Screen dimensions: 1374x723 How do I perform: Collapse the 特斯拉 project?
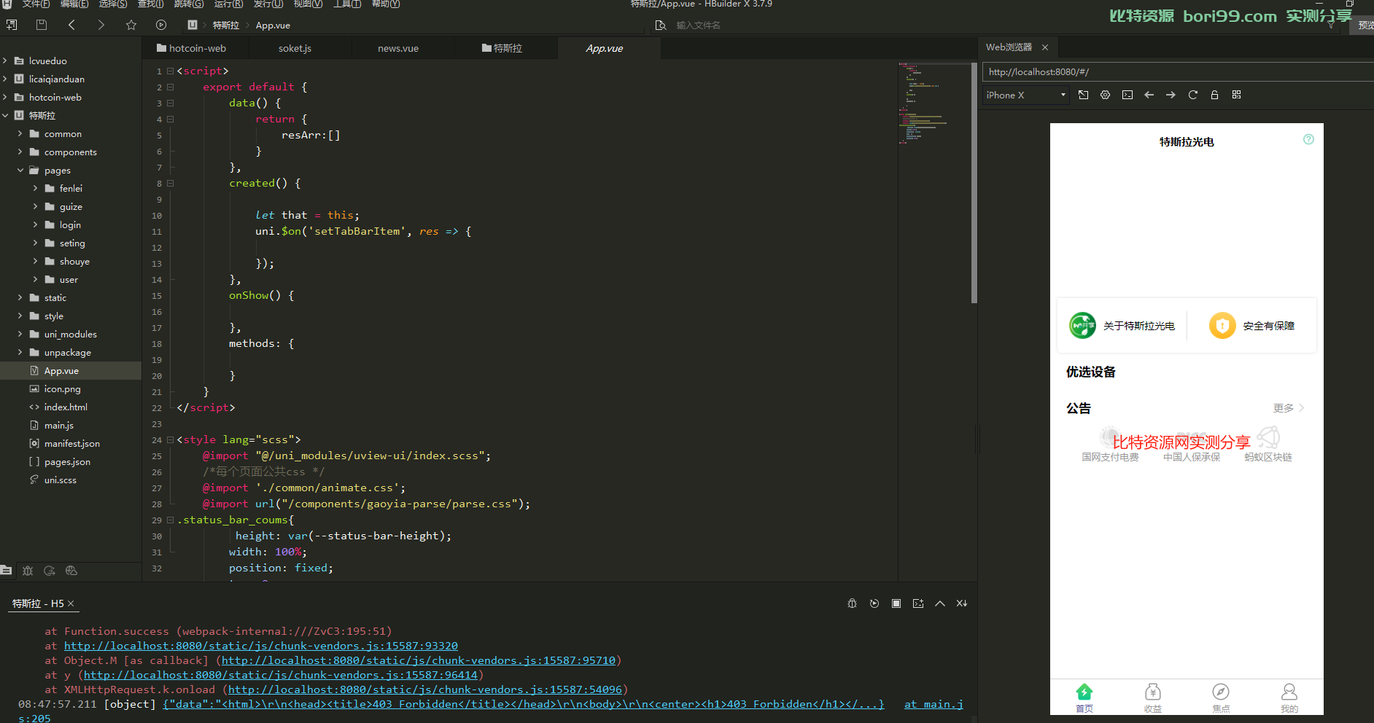pos(5,115)
